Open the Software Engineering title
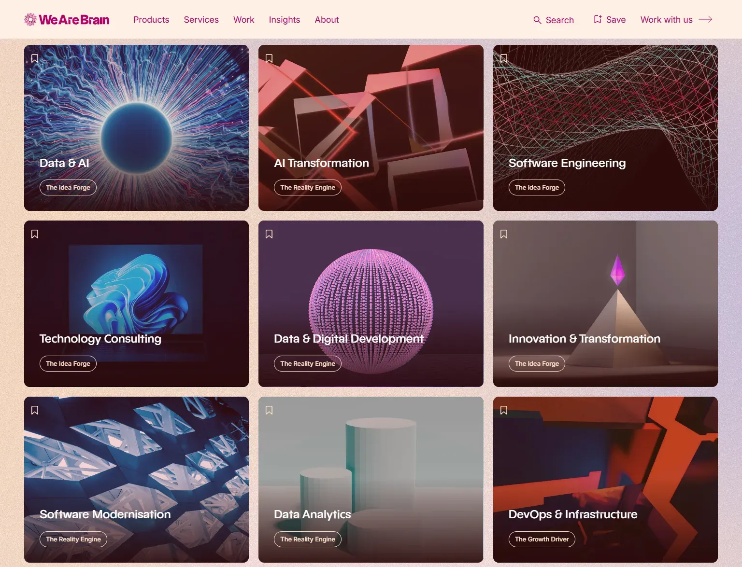 567,163
